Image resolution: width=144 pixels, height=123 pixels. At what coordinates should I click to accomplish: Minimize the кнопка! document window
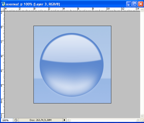(129, 4)
